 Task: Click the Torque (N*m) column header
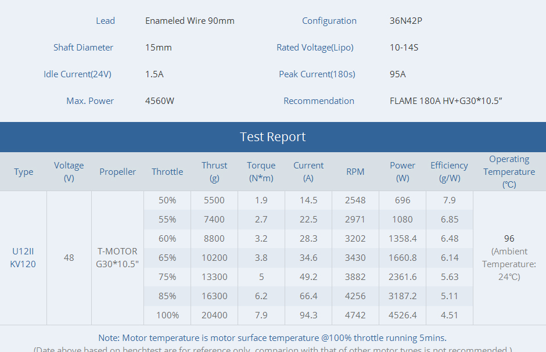[x=261, y=172]
